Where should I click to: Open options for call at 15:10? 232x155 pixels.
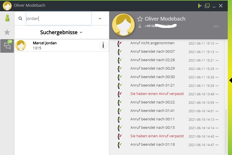coord(217,43)
